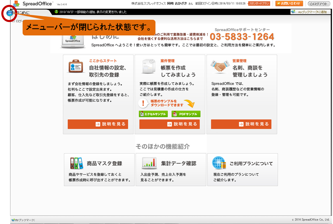Image resolution: width=333 pixels, height=224 pixels.
Task: Click 説明を見る under 自社情報の設定
Action: coord(98,124)
